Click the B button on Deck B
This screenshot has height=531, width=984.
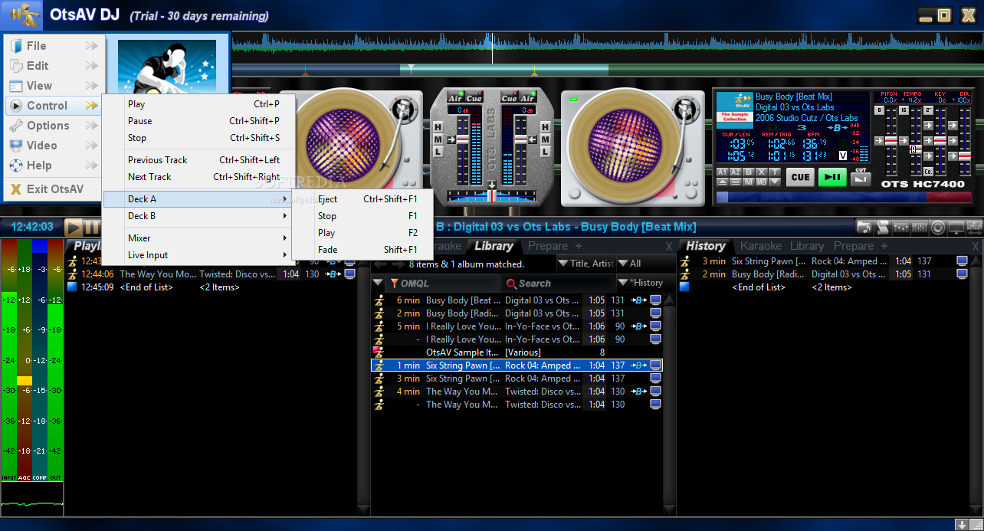[749, 172]
